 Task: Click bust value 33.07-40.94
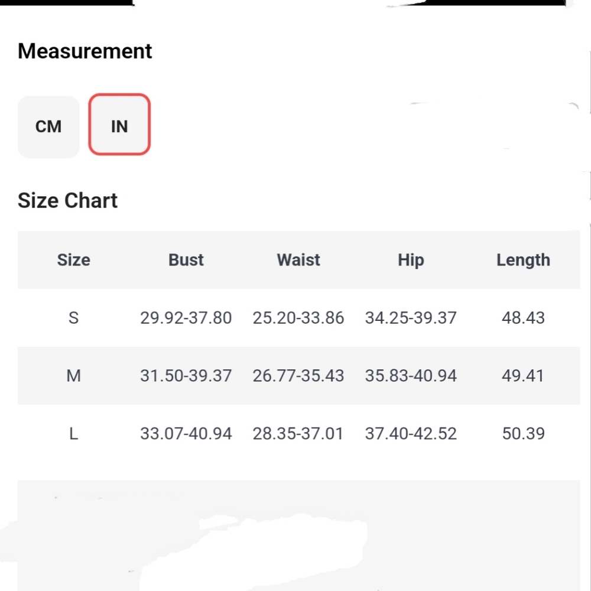(186, 433)
